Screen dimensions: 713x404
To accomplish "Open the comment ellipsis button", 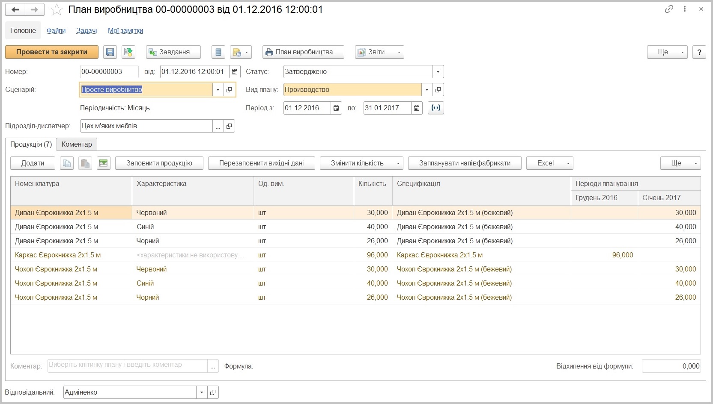I will click(x=213, y=366).
